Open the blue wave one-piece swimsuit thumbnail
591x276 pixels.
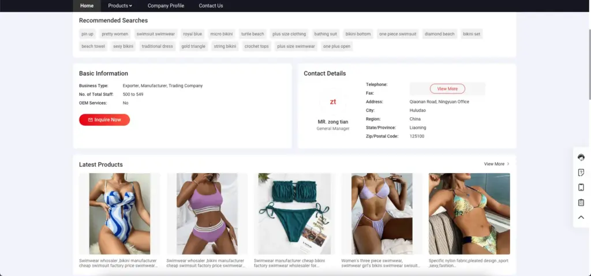[119, 214]
